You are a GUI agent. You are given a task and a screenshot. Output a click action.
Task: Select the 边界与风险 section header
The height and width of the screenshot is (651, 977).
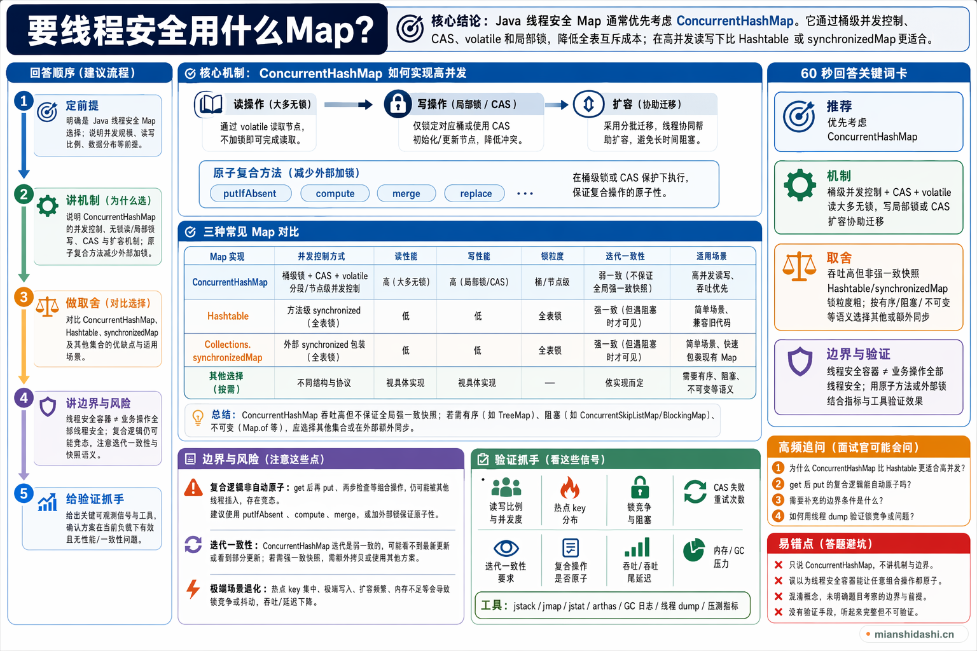(x=321, y=458)
